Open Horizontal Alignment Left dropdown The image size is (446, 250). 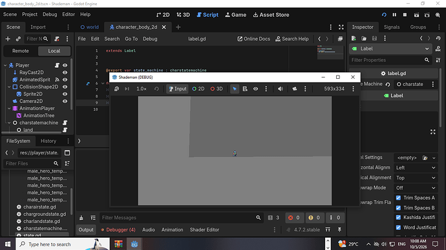point(416,168)
